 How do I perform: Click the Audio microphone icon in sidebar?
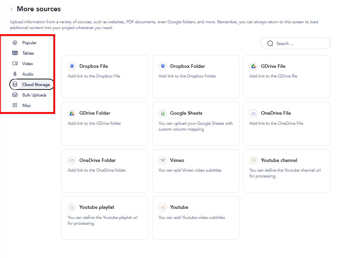point(15,74)
